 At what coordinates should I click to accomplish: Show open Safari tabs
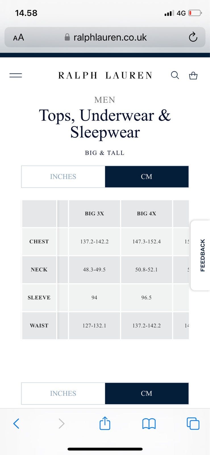tap(193, 423)
